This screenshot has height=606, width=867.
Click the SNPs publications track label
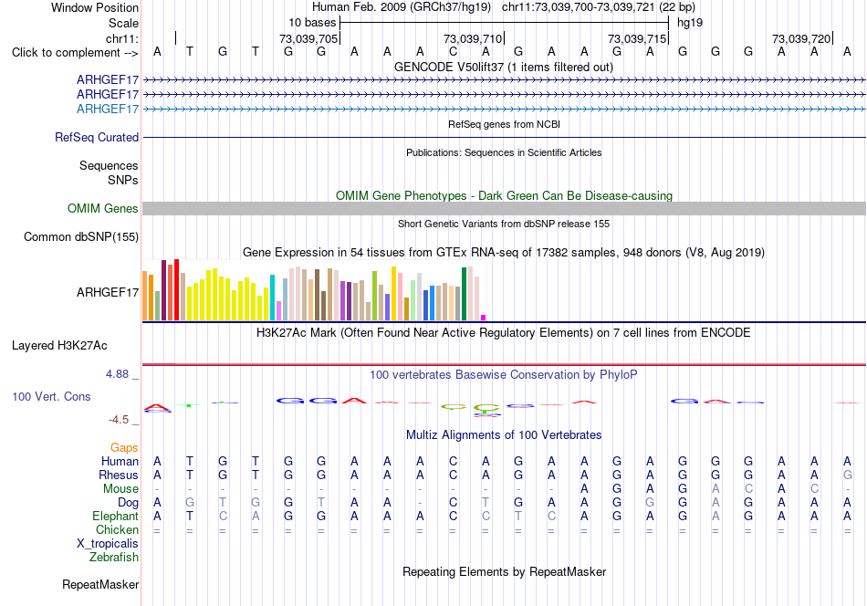(123, 180)
